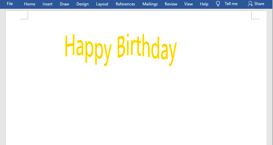Switch to the Home ribbon tab
The width and height of the screenshot is (273, 145).
coord(29,4)
